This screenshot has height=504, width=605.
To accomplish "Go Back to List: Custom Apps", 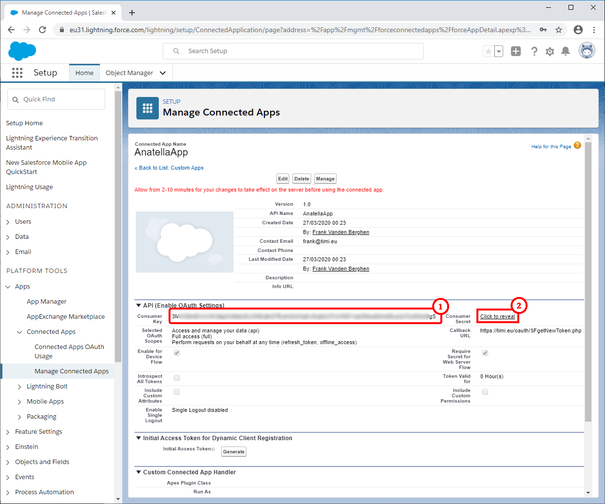I will (x=169, y=168).
